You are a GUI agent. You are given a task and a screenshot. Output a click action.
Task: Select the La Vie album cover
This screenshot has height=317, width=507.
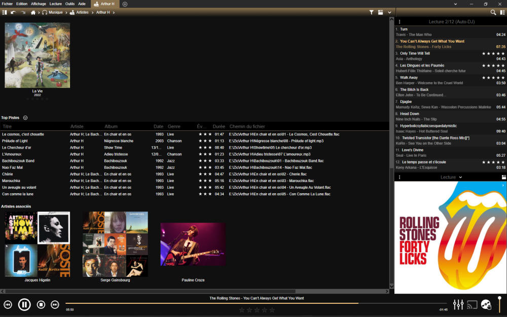[x=38, y=55]
